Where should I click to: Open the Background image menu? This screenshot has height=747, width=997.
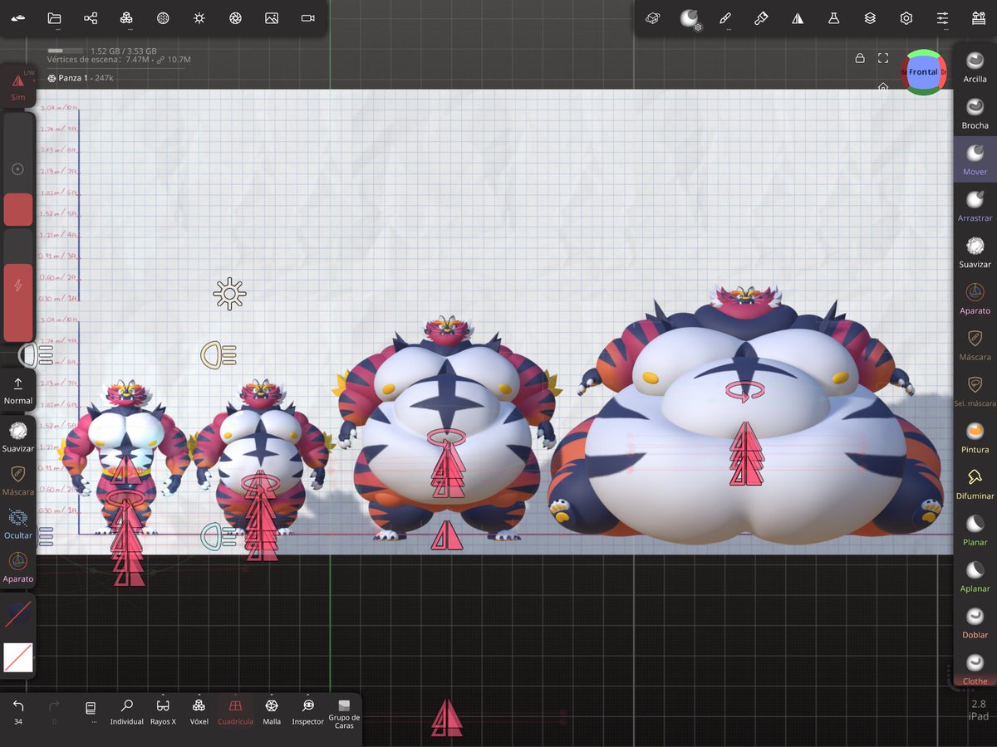point(272,18)
